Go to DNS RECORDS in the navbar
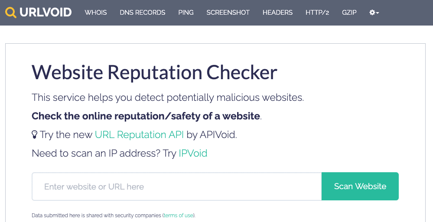This screenshot has height=222, width=433. [143, 13]
